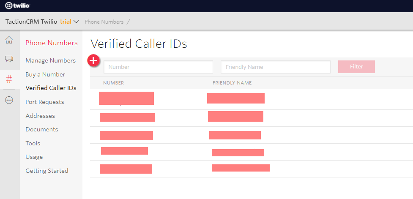Select the Phone Numbers hash icon
413x199 pixels.
[9, 79]
